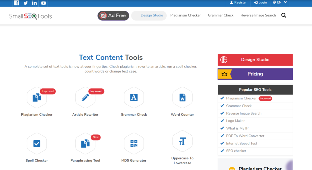The image size is (312, 170).
Task: Click the red Design Studio sidebar button
Action: [255, 60]
